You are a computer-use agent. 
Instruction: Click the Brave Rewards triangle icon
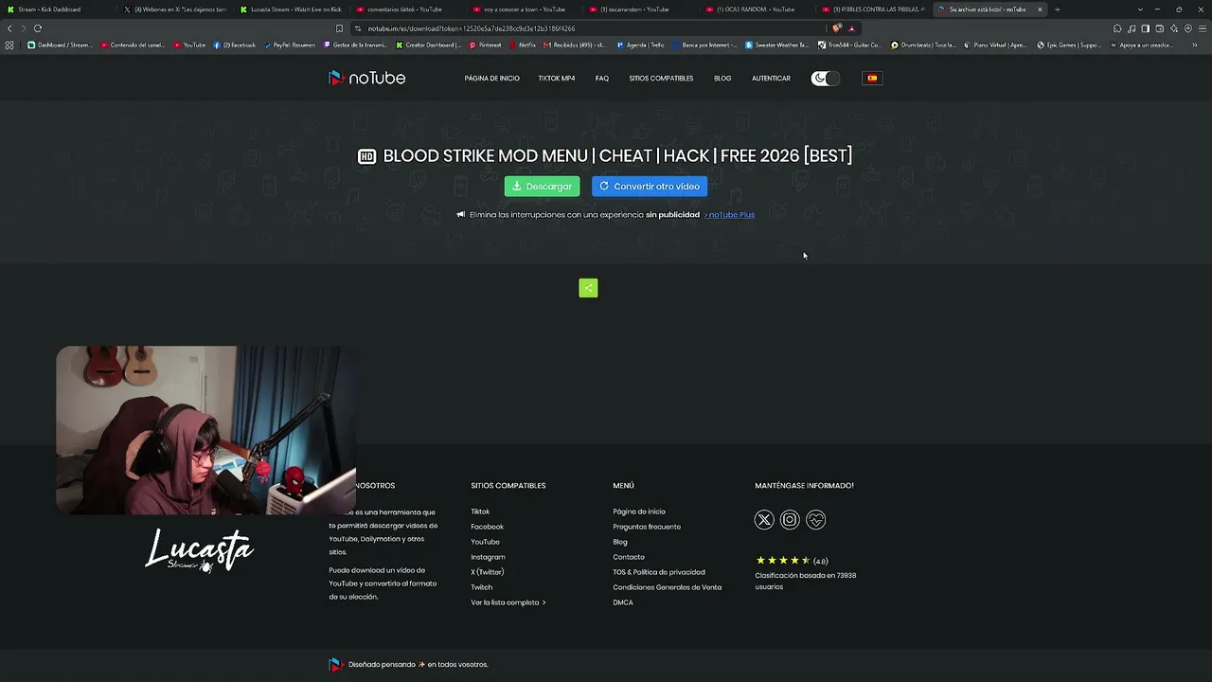point(851,28)
